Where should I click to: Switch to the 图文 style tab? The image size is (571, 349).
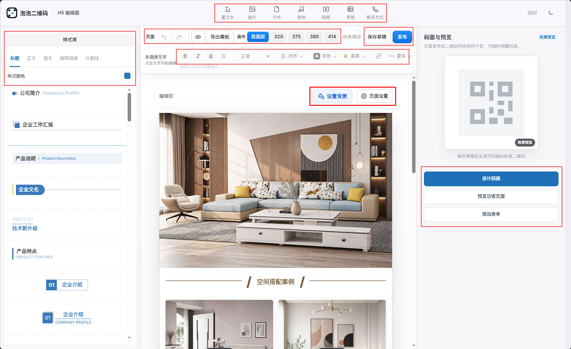pyautogui.click(x=48, y=58)
